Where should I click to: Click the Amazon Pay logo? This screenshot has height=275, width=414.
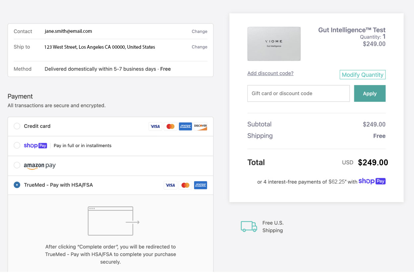pos(40,166)
